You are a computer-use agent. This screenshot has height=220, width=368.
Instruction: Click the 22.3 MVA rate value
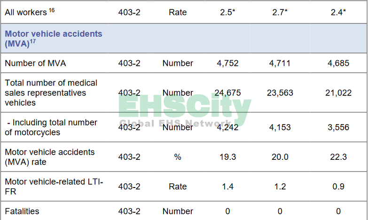coord(338,157)
